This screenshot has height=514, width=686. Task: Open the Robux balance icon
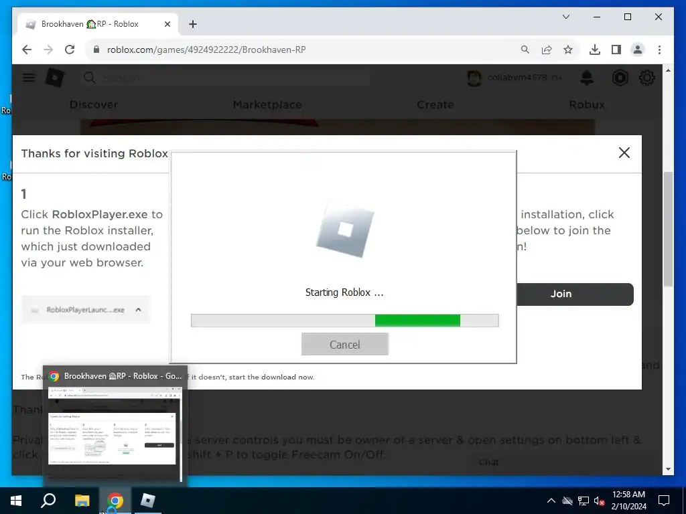(x=620, y=78)
